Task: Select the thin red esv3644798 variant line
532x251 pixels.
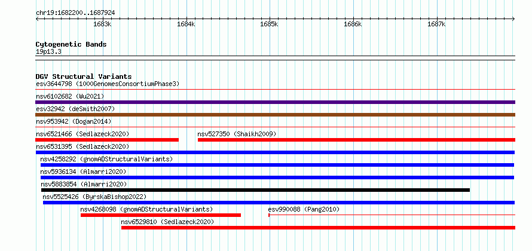Action: click(x=275, y=90)
